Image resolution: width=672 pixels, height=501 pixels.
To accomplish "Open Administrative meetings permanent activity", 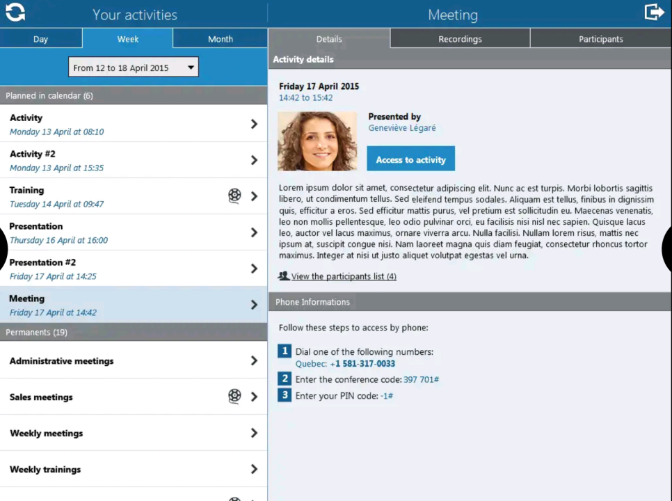I will [x=134, y=360].
